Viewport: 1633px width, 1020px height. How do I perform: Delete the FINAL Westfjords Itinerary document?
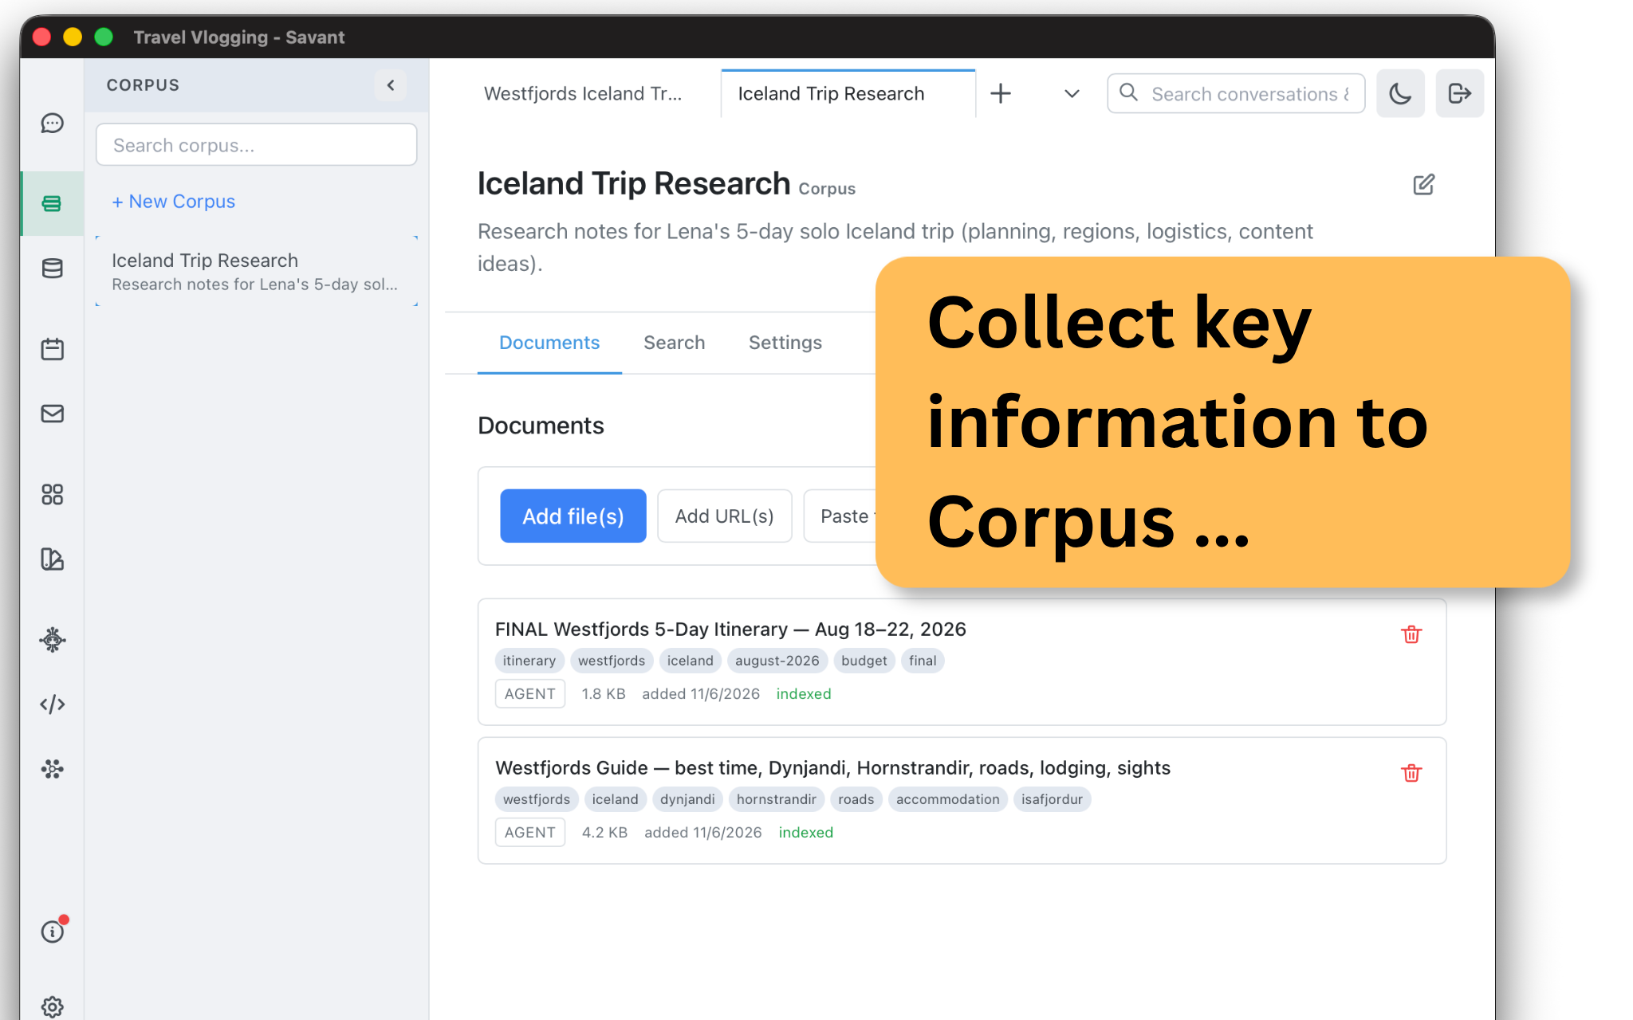click(x=1411, y=634)
